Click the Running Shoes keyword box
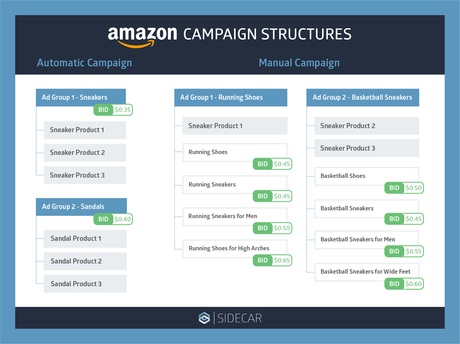Image resolution: width=460 pixels, height=344 pixels. coord(235,152)
